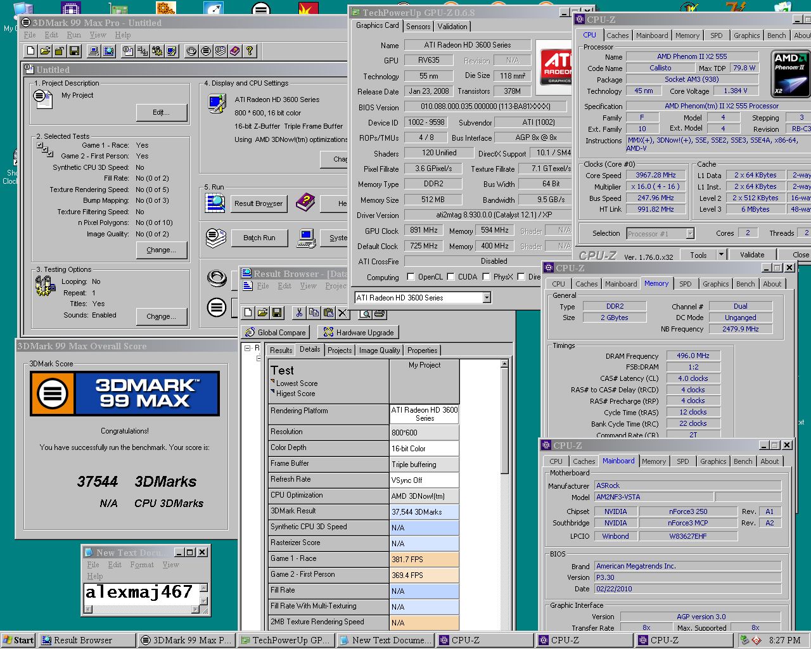The width and height of the screenshot is (811, 649).
Task: Click Notepad text area with alexmaj467
Action: tap(141, 593)
